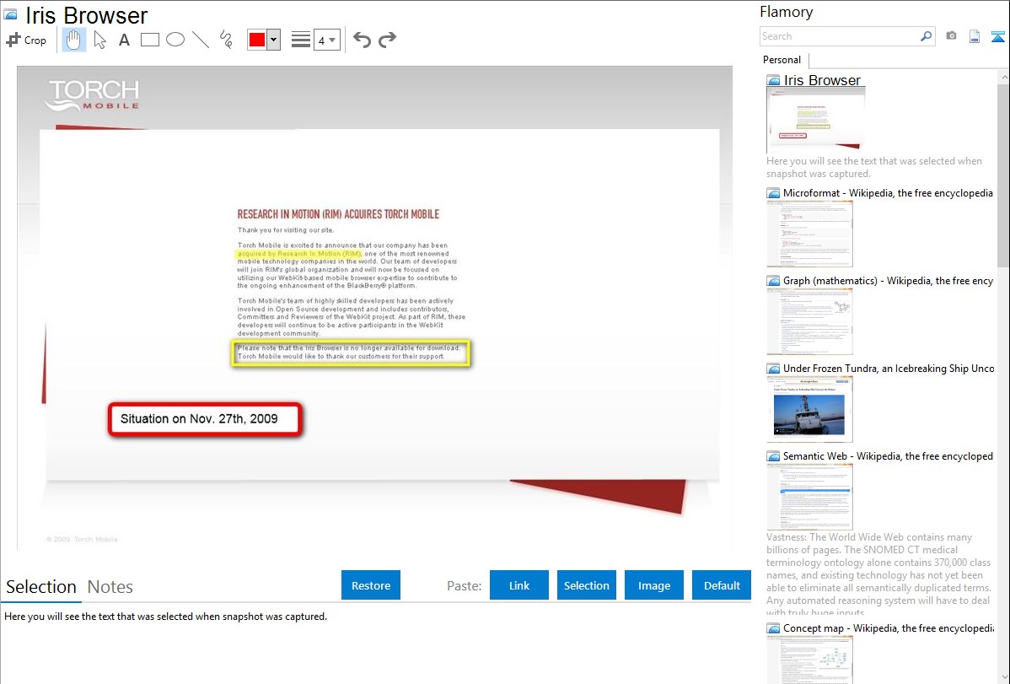Viewport: 1010px width, 684px height.
Task: Click the magnifier search icon
Action: tap(927, 36)
